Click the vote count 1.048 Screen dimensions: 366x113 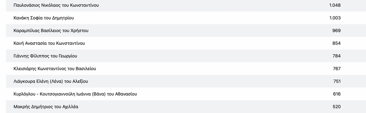(335, 5)
